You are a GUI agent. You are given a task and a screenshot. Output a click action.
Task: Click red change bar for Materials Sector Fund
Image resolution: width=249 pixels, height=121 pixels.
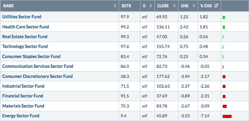tap(225, 106)
